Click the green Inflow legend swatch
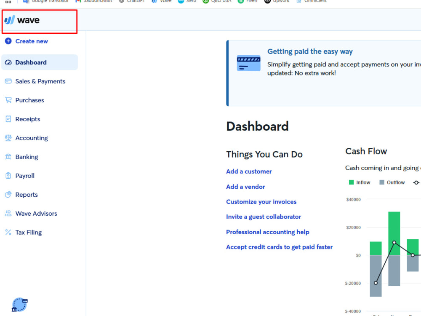The height and width of the screenshot is (316, 421). 351,182
